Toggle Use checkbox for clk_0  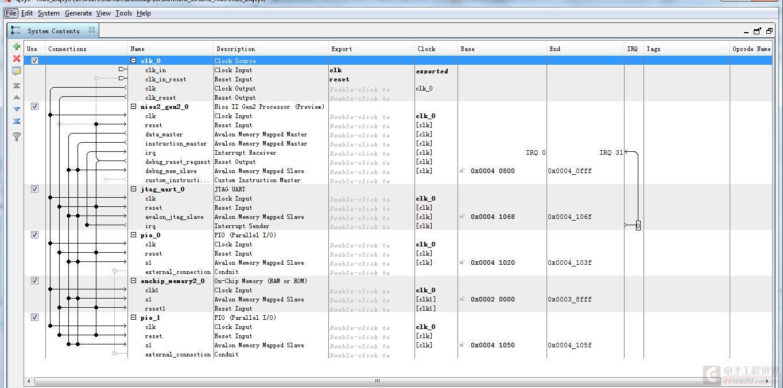point(34,60)
